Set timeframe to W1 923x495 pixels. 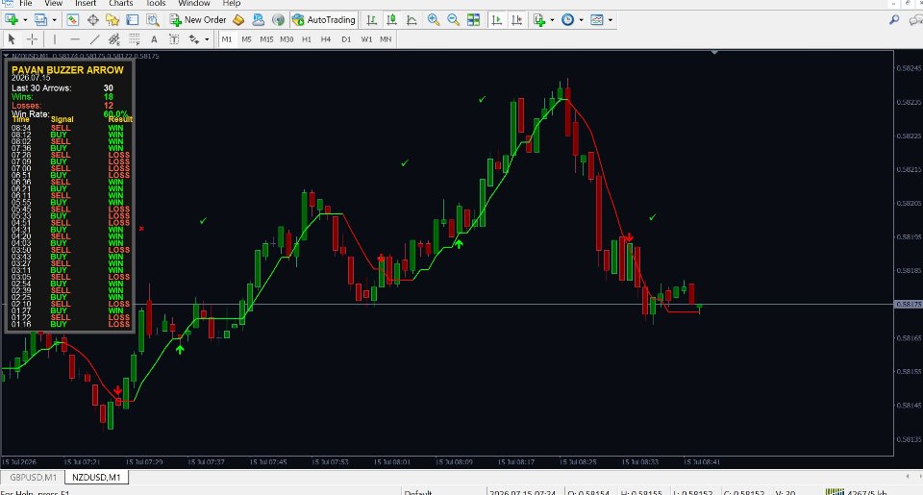(x=366, y=39)
